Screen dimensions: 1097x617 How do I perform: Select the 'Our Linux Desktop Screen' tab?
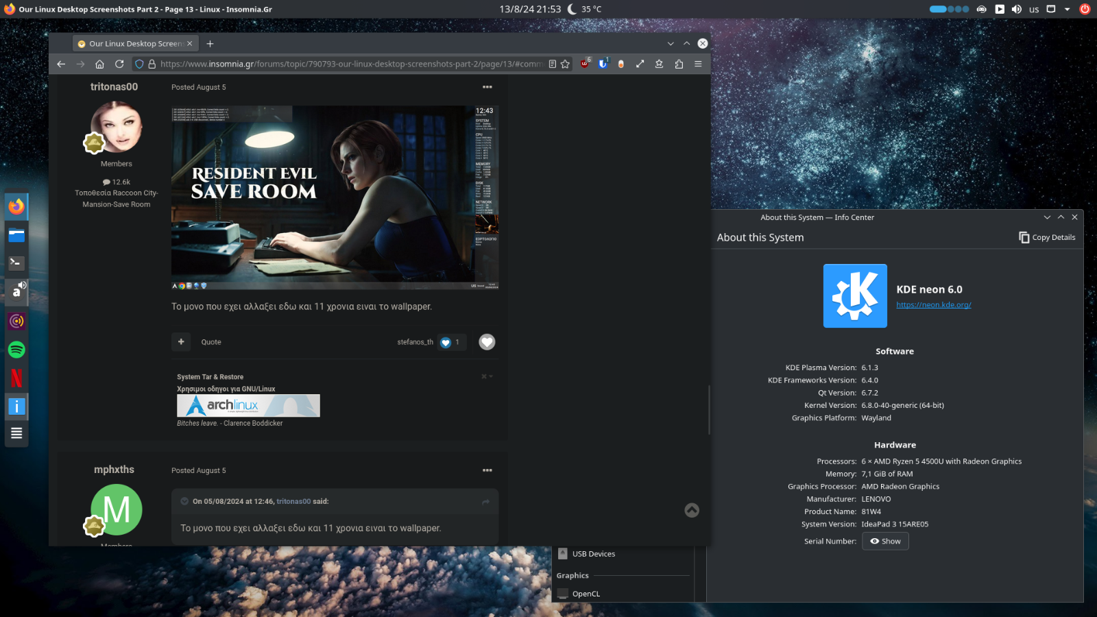point(135,43)
